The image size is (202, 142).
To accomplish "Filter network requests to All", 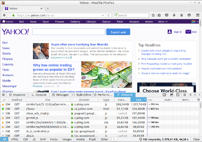I will pyautogui.click(x=4, y=139).
